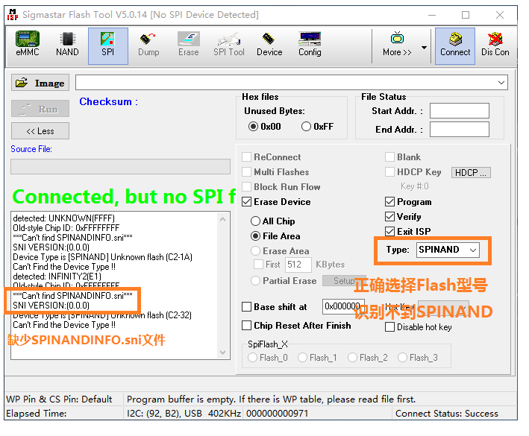Click the Connect toolbar icon
This screenshot has width=529, height=436.
pyautogui.click(x=455, y=45)
